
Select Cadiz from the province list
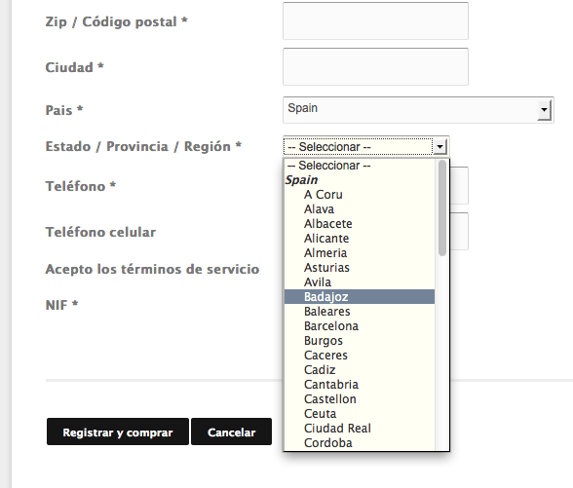[x=360, y=370]
